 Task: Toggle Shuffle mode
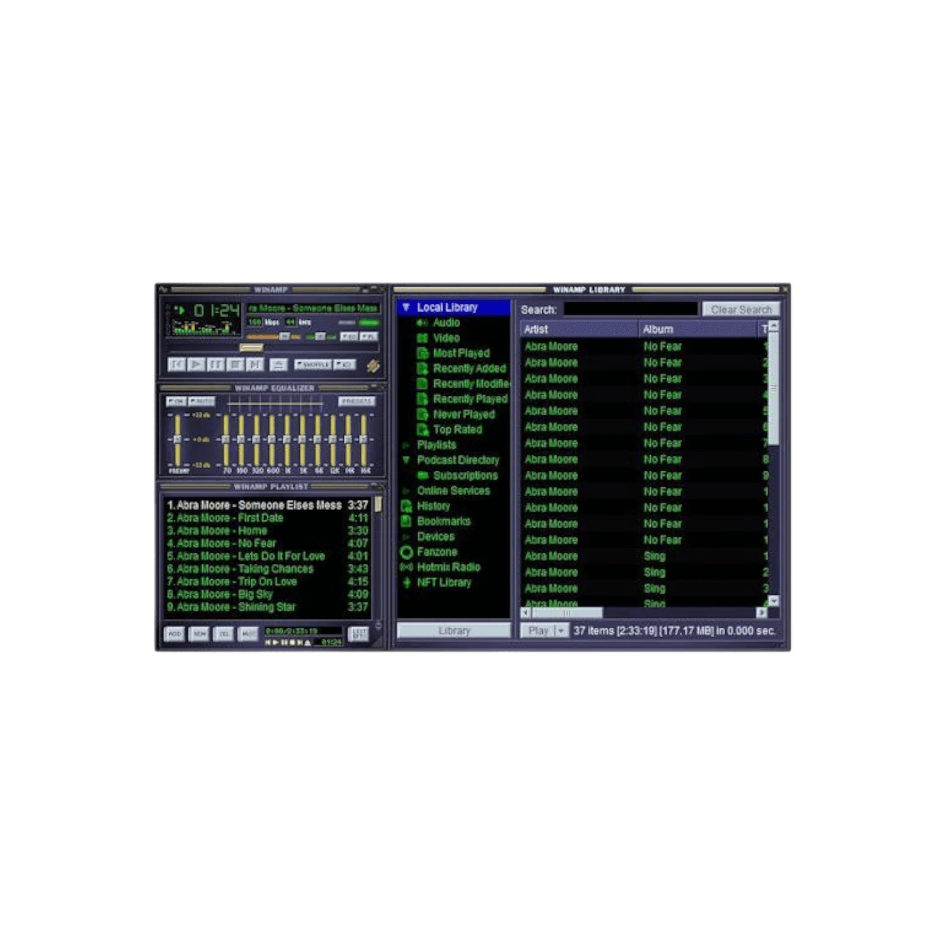click(313, 365)
